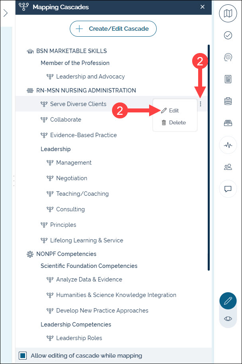242x364 pixels.
Task: Open the map icon in right sidebar
Action: 228,14
